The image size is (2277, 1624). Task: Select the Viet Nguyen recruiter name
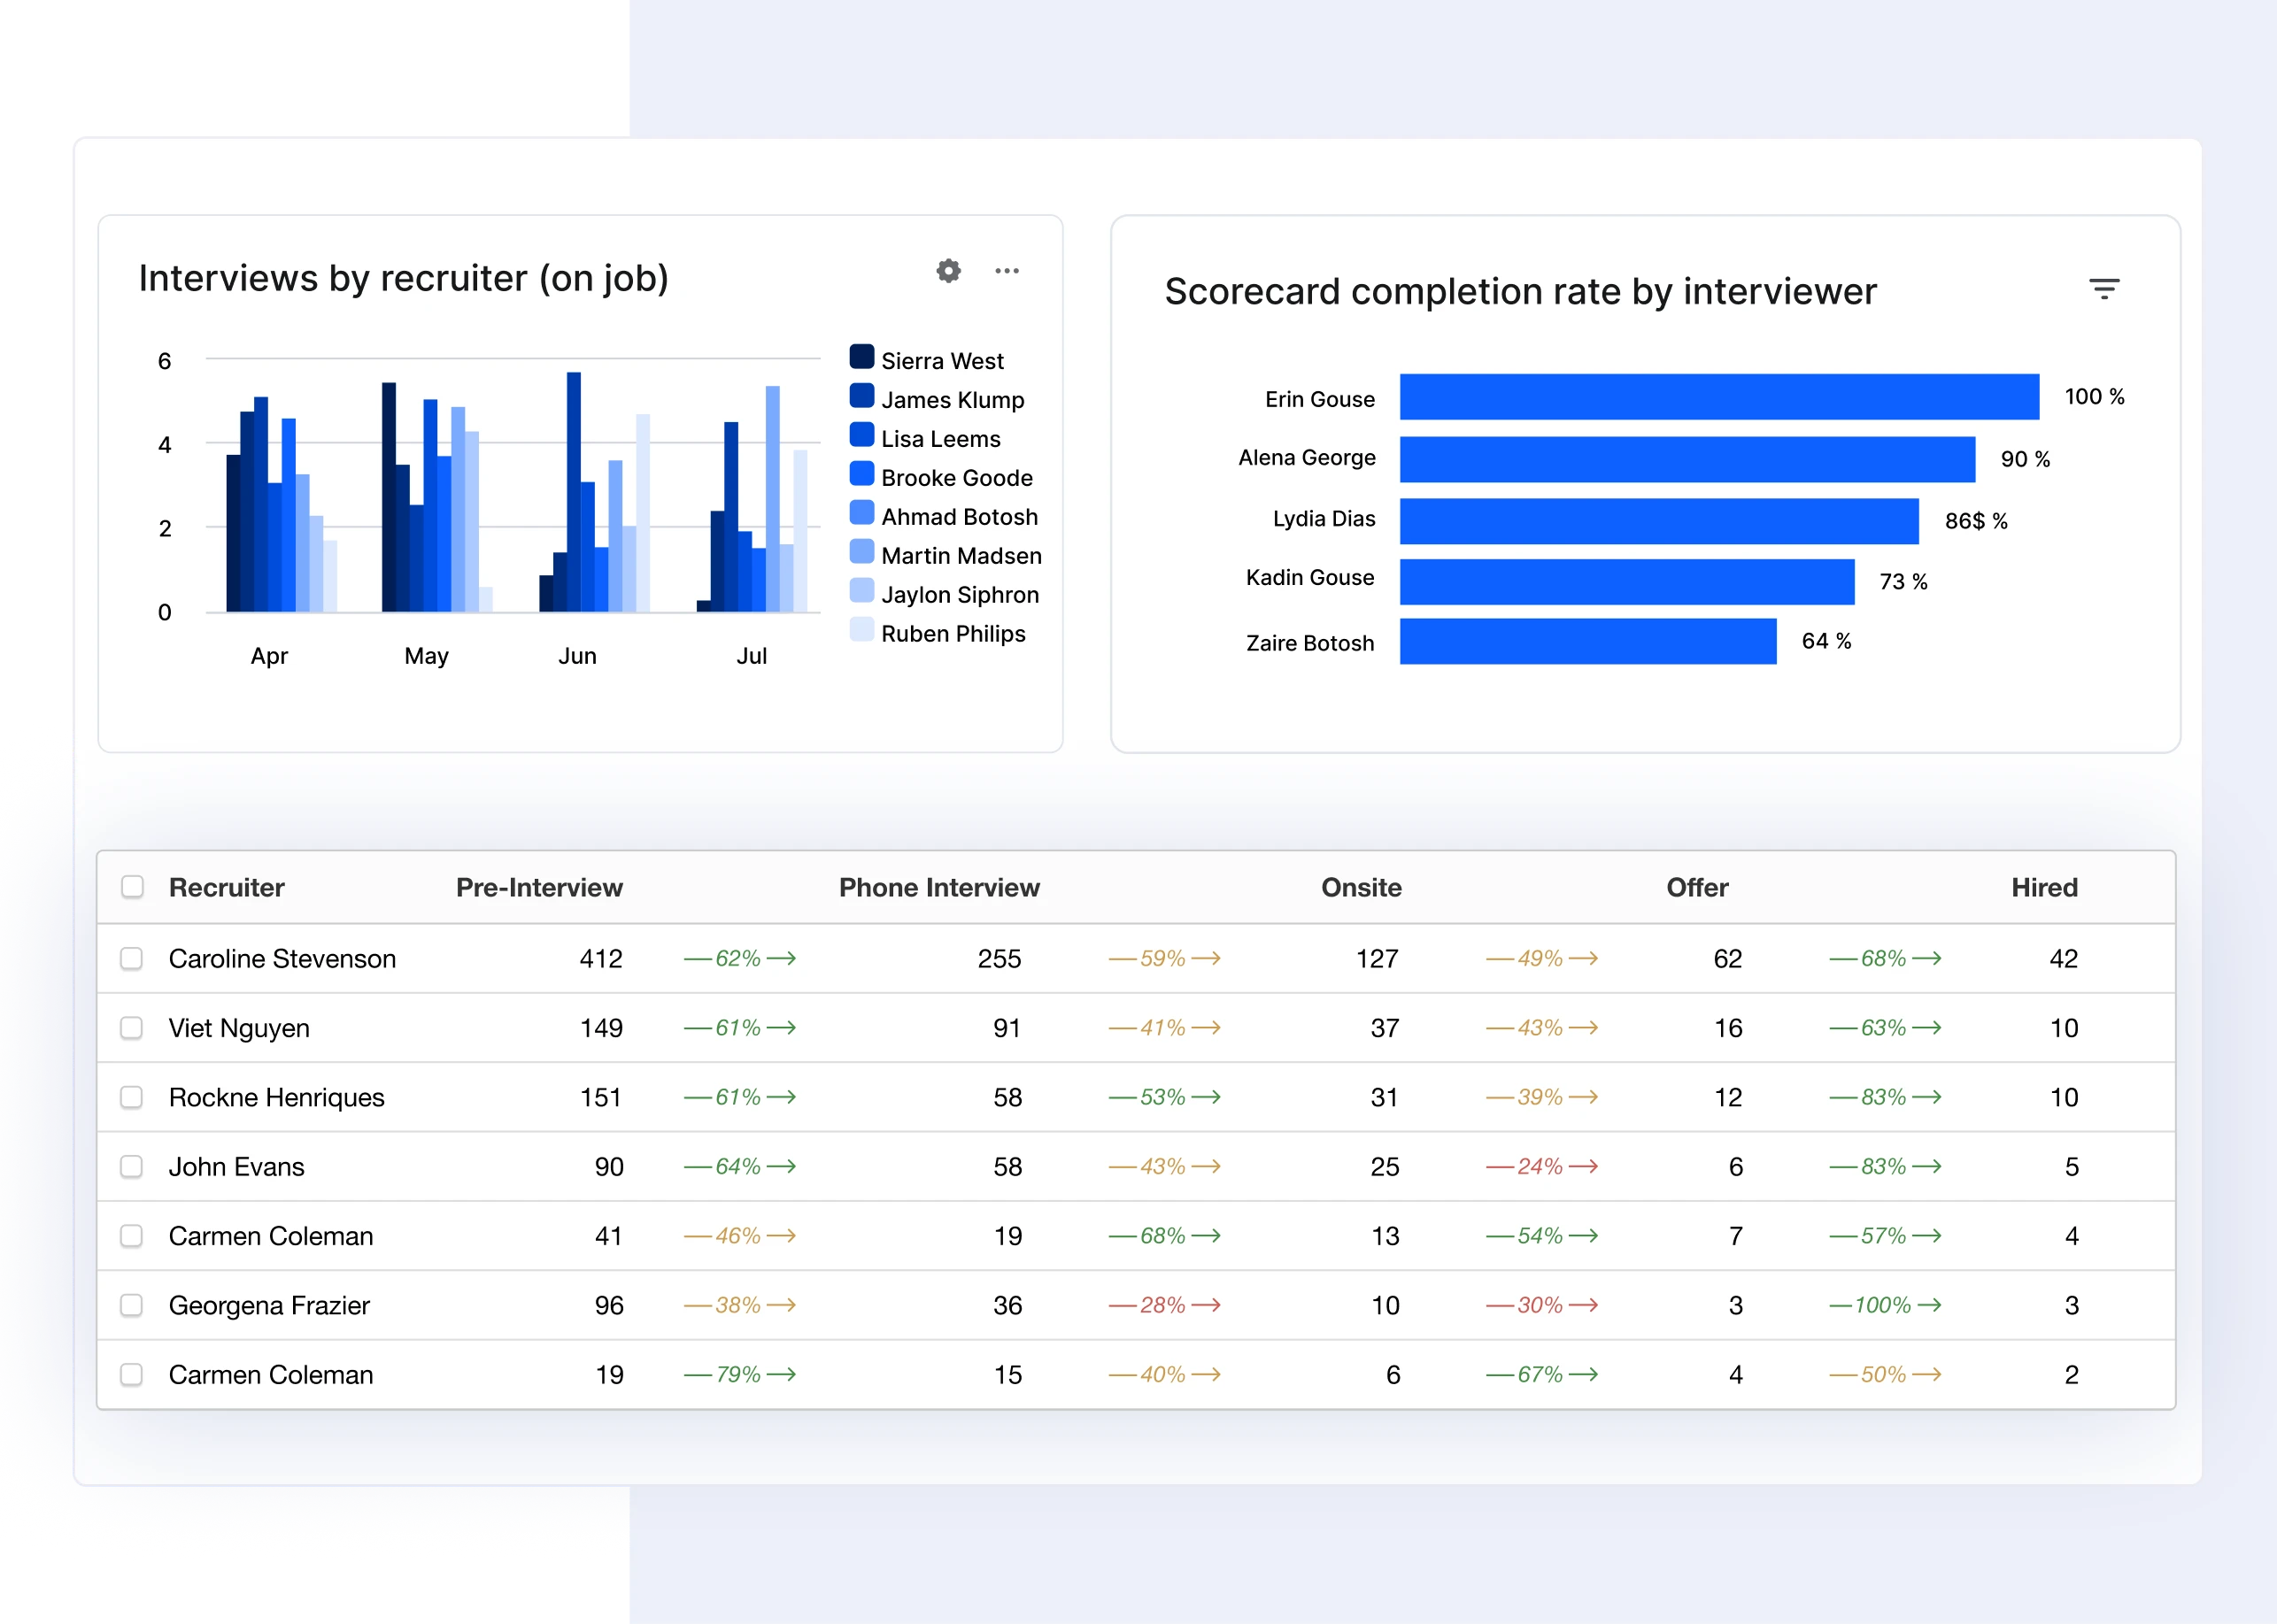239,1028
